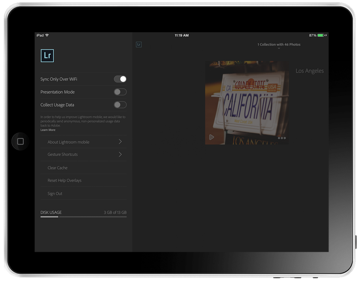The height and width of the screenshot is (283, 357).
Task: Select Gesture Shortcuts menu item
Action: coord(83,154)
